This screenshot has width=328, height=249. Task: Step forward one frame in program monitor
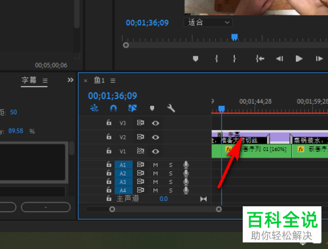(319, 58)
